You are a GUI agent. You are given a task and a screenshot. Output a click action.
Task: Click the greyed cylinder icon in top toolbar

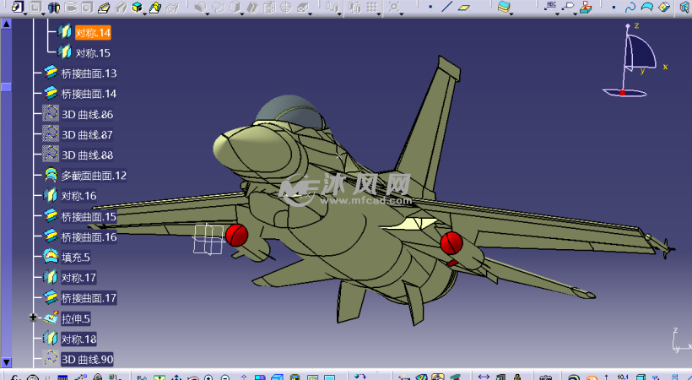[70, 8]
